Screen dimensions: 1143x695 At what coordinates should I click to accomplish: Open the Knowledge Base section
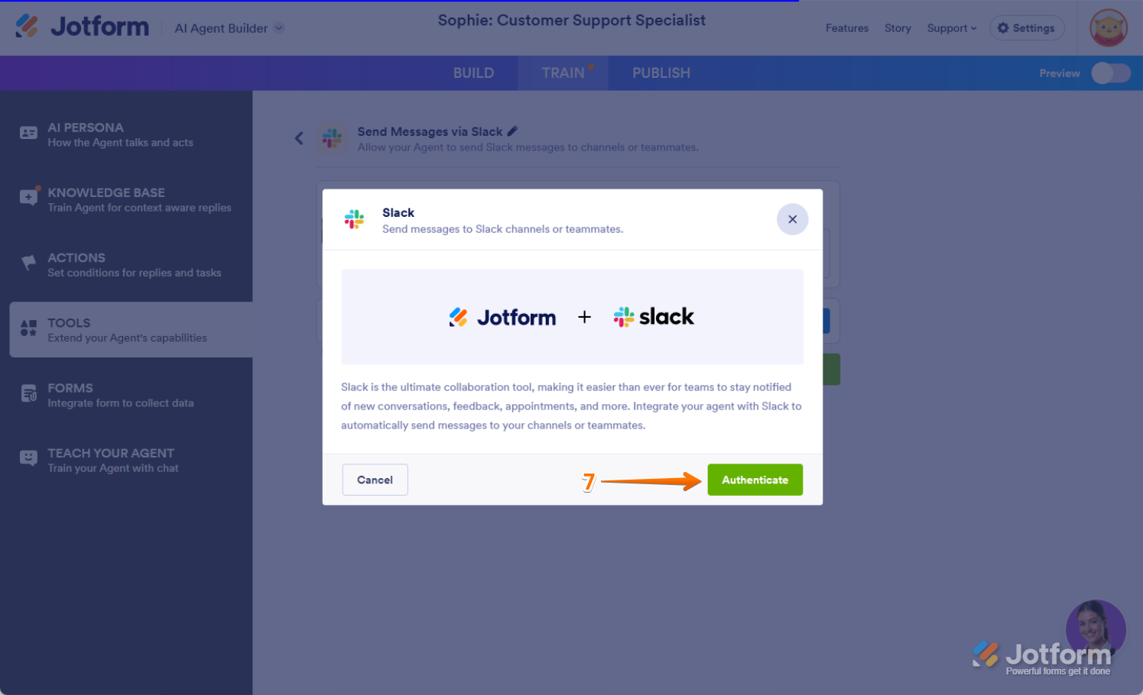(131, 199)
